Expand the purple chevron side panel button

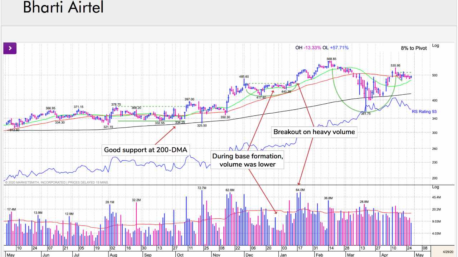[x=10, y=48]
